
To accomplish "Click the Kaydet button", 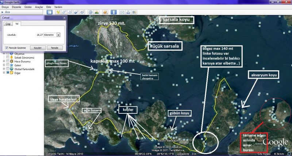I will [x=38, y=48].
